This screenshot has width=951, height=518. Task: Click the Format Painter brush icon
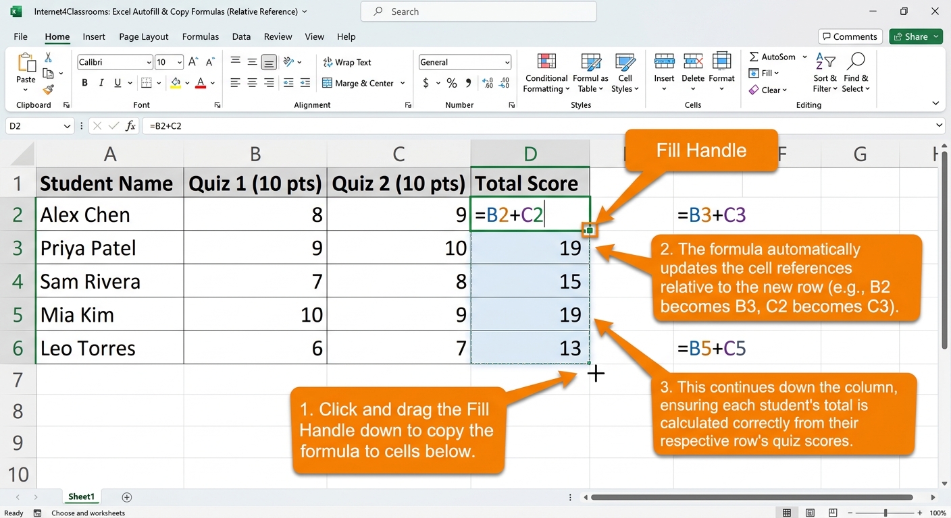tap(48, 89)
